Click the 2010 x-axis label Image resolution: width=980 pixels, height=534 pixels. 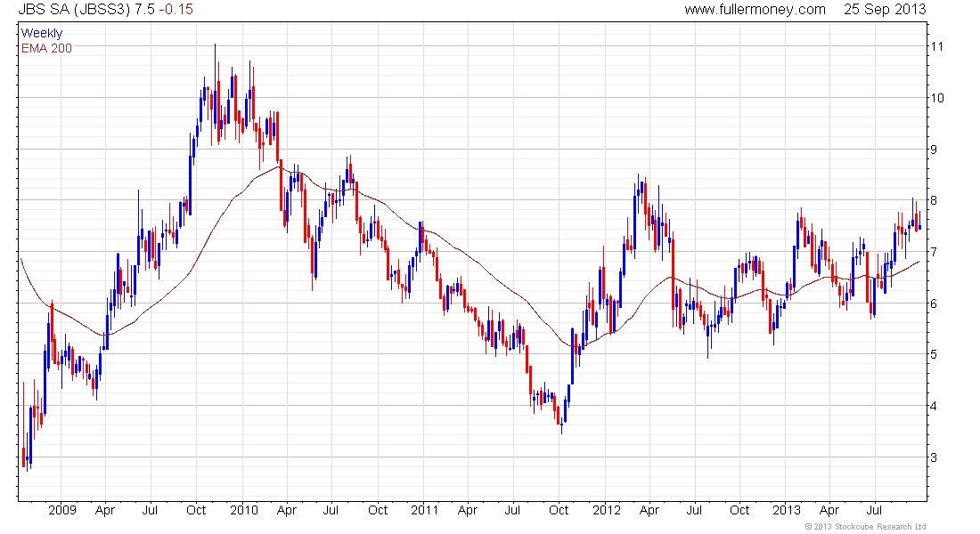[244, 510]
